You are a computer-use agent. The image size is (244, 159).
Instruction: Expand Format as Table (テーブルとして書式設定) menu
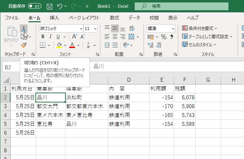click(x=207, y=36)
